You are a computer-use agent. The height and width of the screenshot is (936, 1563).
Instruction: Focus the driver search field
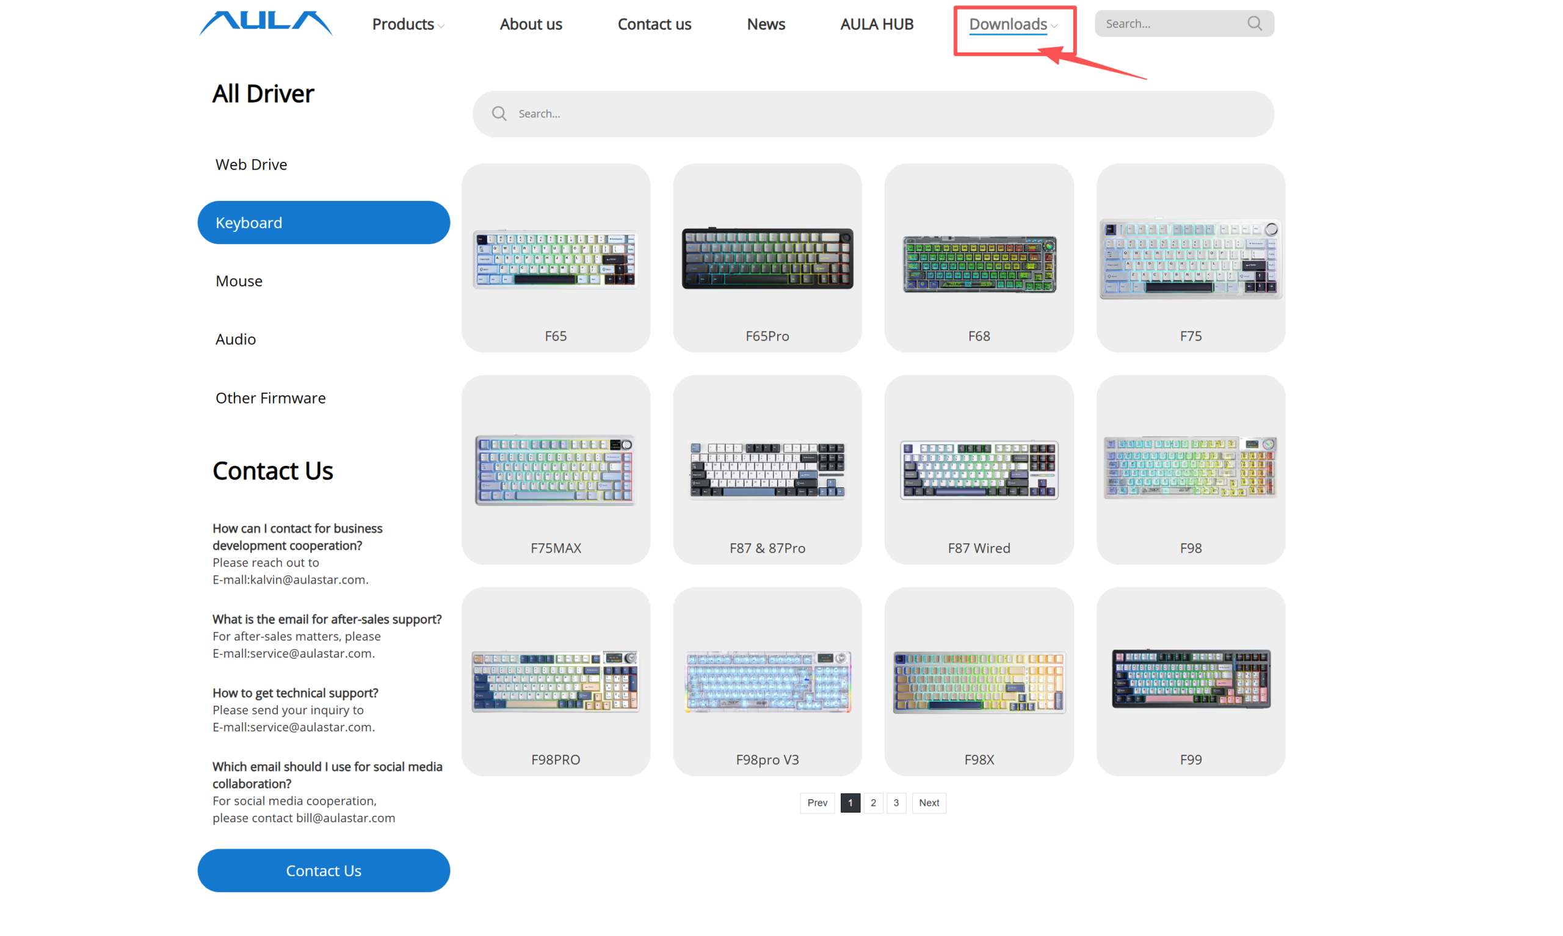click(873, 114)
